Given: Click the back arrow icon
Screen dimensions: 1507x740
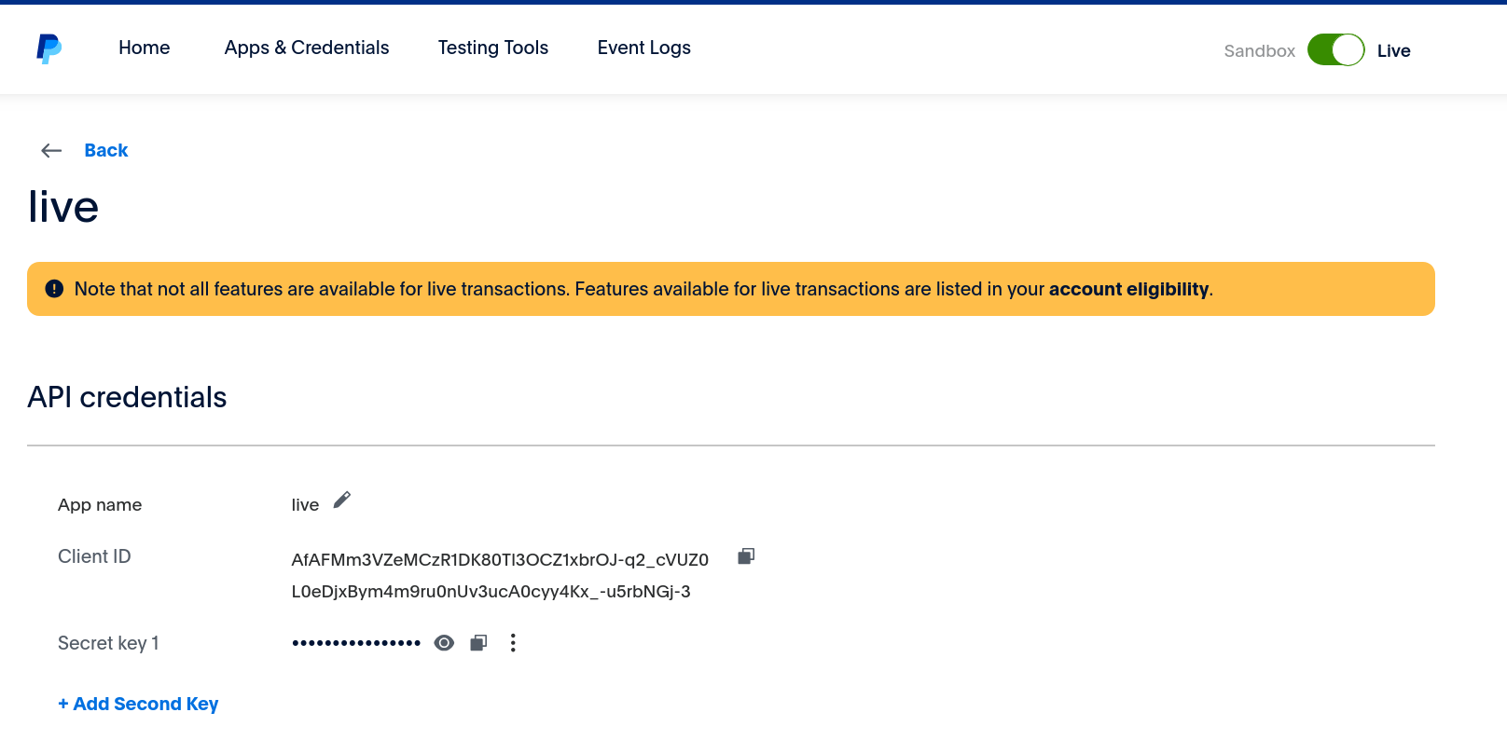Looking at the screenshot, I should [x=51, y=151].
